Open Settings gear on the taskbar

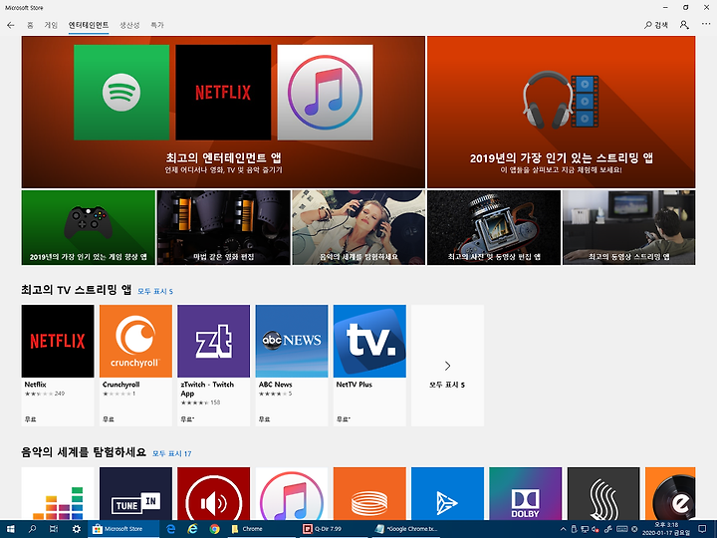tap(77, 529)
